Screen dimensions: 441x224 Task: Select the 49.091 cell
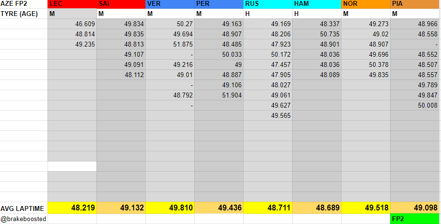[121, 64]
